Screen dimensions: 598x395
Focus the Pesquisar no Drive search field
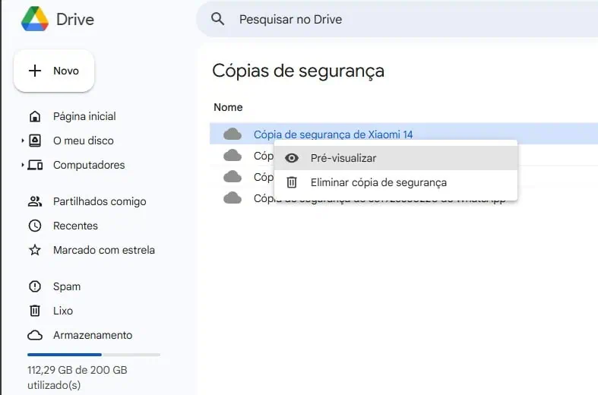pos(397,19)
